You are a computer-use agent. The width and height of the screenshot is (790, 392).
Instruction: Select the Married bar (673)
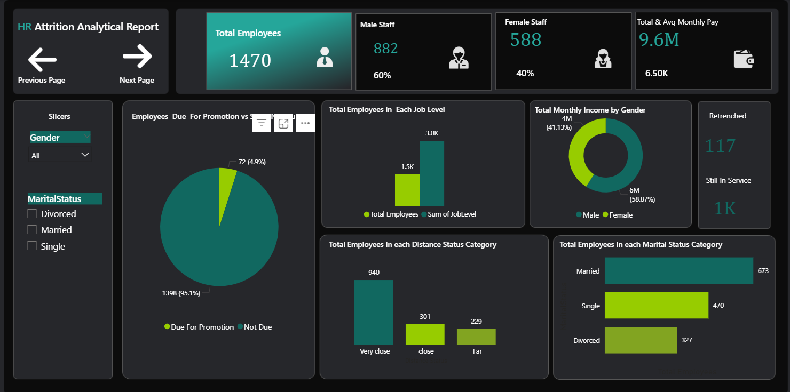pyautogui.click(x=678, y=270)
